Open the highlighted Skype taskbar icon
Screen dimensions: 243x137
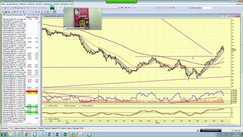click(73, 134)
